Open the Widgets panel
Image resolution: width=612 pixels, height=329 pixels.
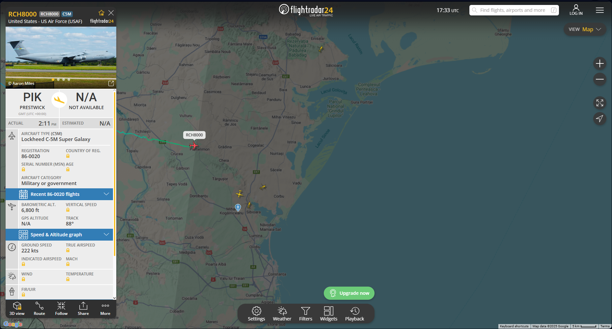click(329, 314)
